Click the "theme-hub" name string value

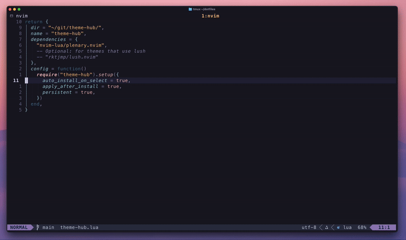tap(67, 33)
